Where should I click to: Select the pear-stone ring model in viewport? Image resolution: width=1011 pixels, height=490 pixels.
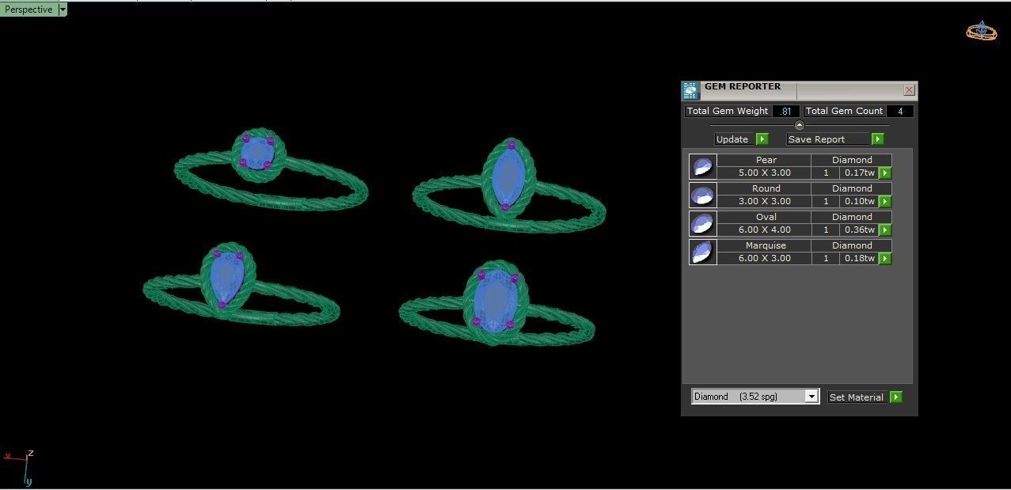[x=241, y=284]
